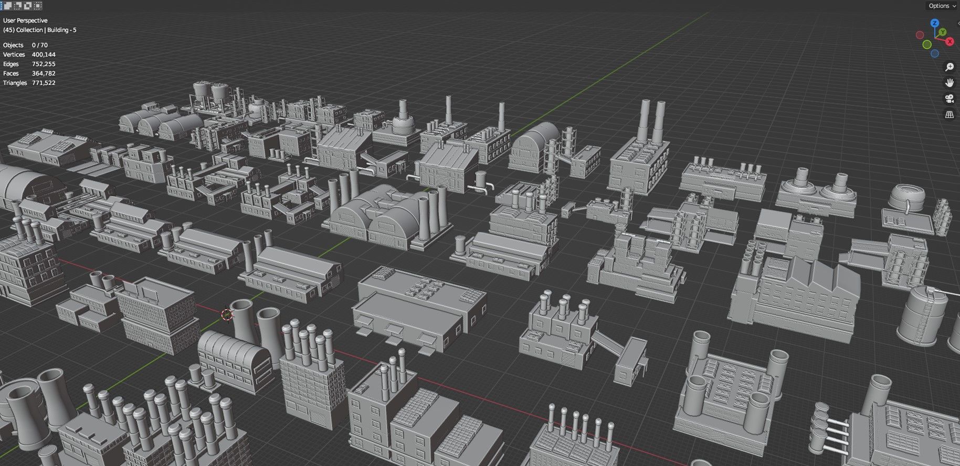
Task: Select the Intersect selection mode icon
Action: point(38,6)
